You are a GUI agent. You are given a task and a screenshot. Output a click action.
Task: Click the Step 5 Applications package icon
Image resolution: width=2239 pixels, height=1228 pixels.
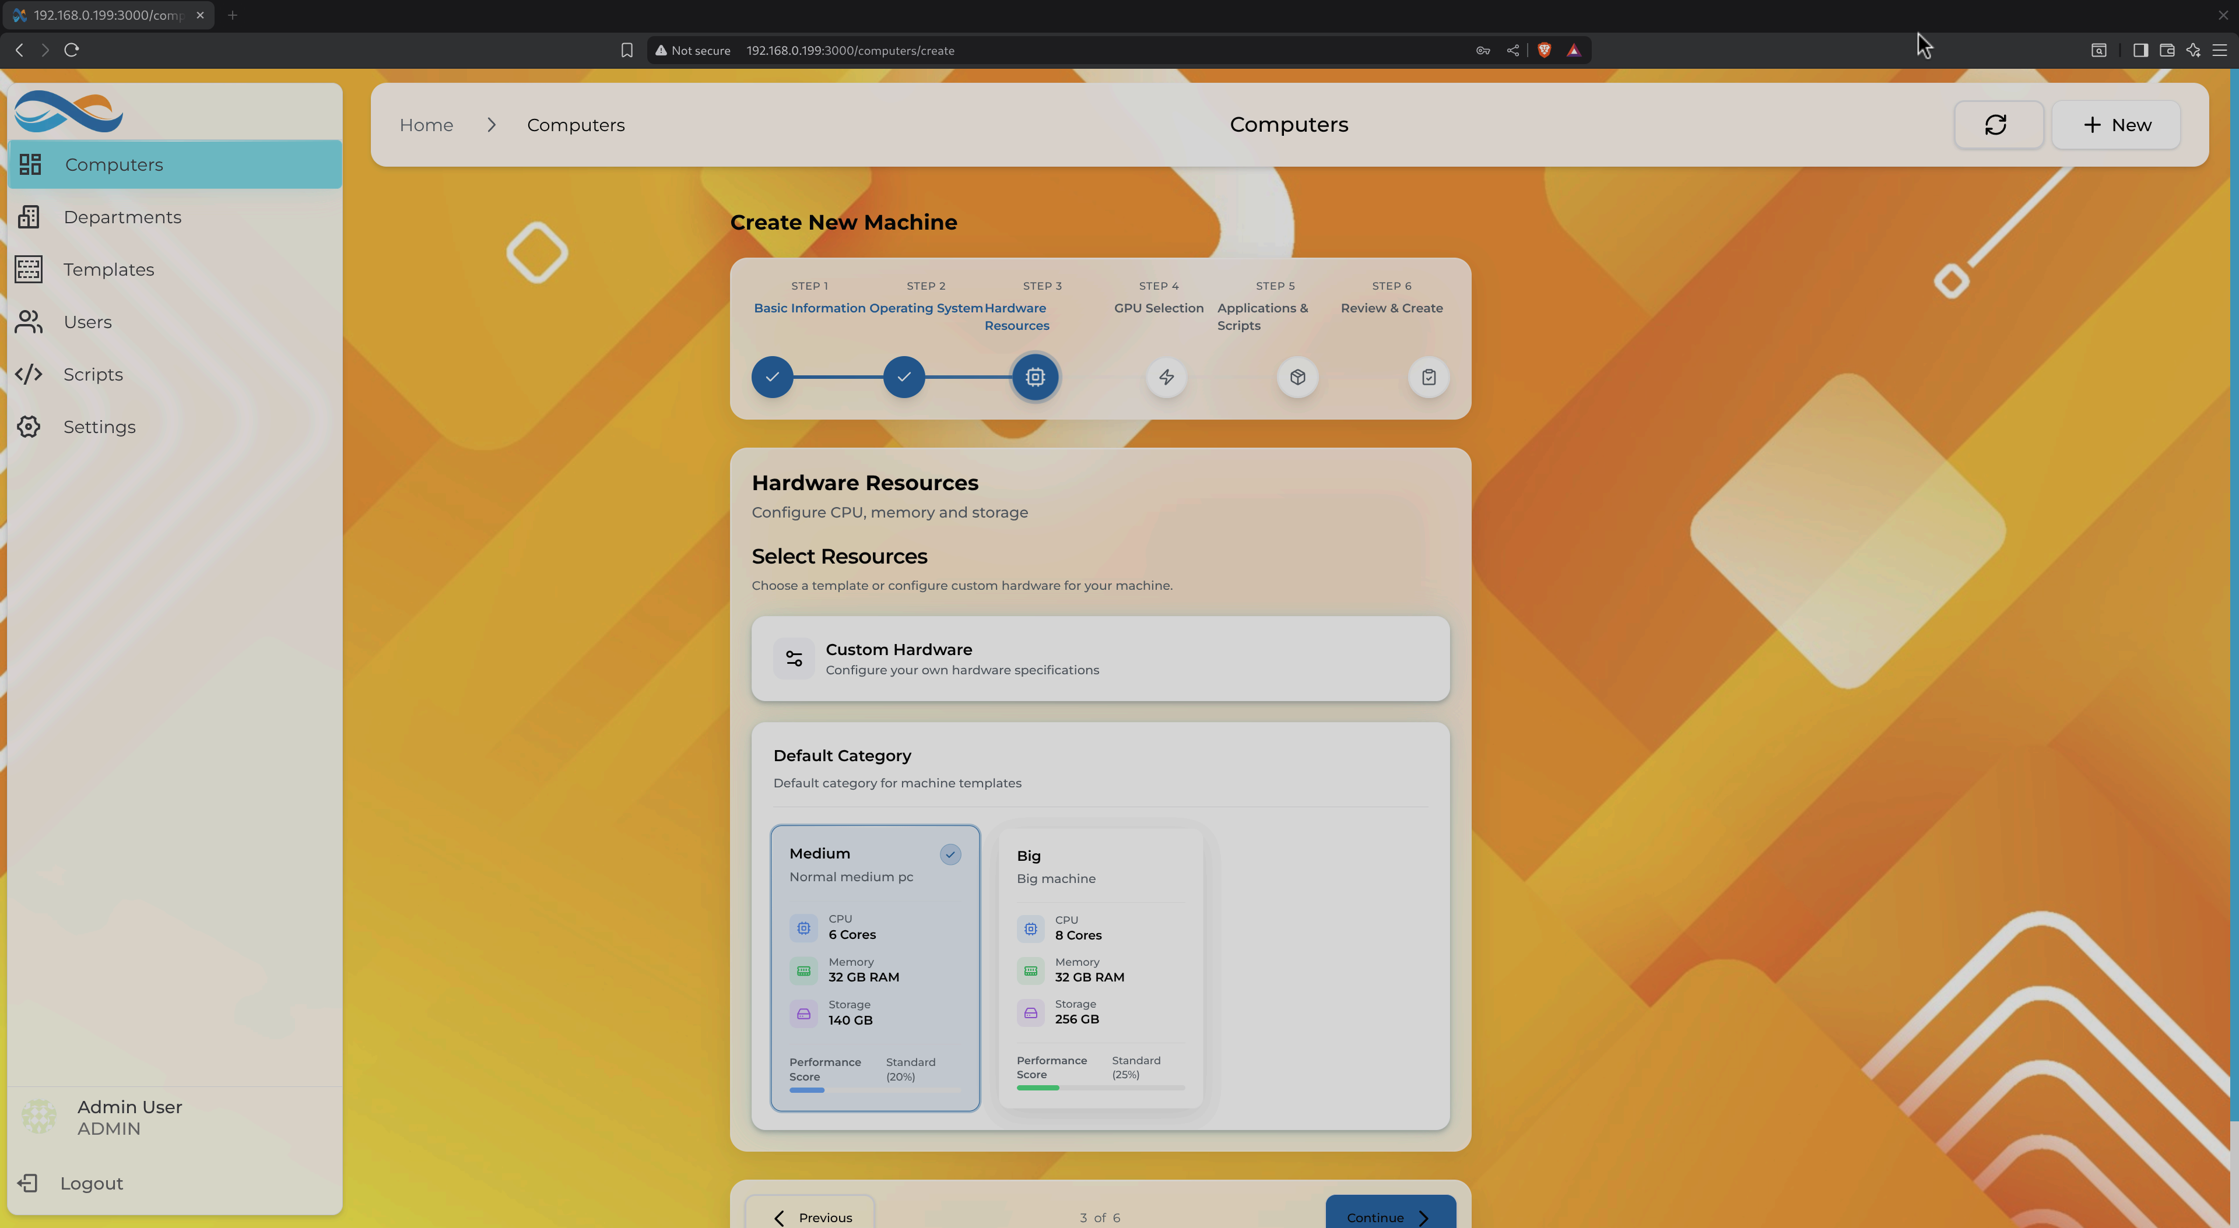[x=1297, y=377]
